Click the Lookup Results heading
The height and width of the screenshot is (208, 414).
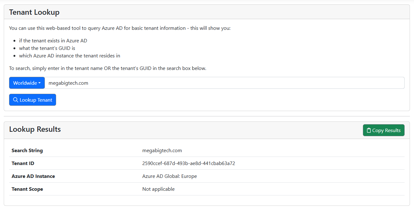[x=35, y=129]
